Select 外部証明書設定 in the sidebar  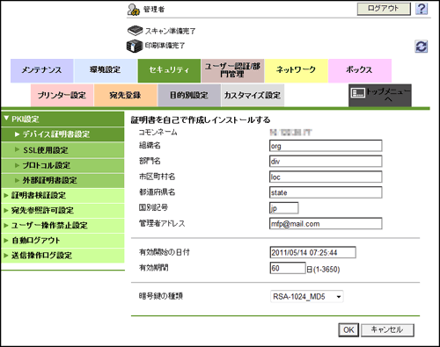[x=62, y=180]
